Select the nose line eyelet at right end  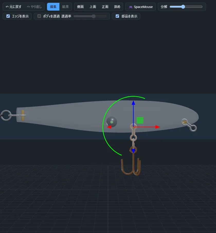pyautogui.click(x=189, y=125)
